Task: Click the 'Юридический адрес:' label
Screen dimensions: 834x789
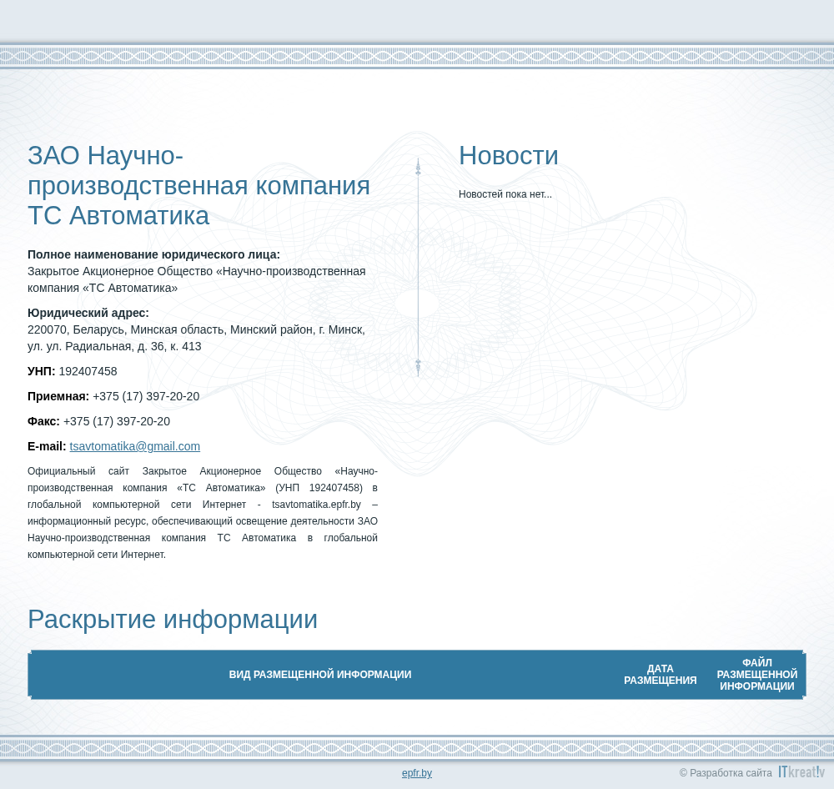Action: click(x=88, y=313)
